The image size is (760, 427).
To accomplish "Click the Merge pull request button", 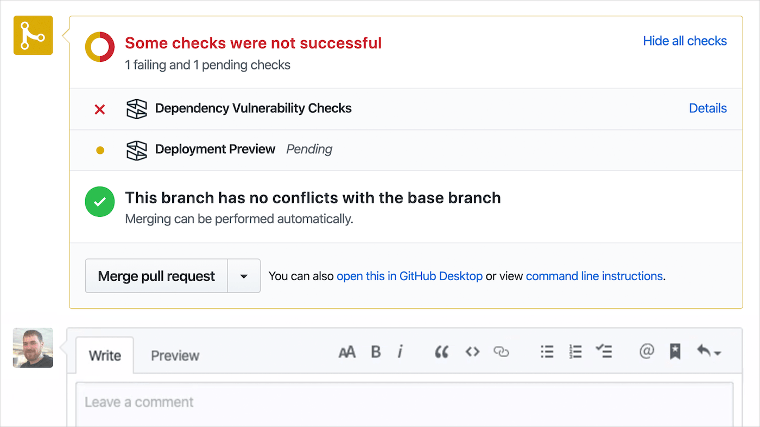I will coord(156,276).
